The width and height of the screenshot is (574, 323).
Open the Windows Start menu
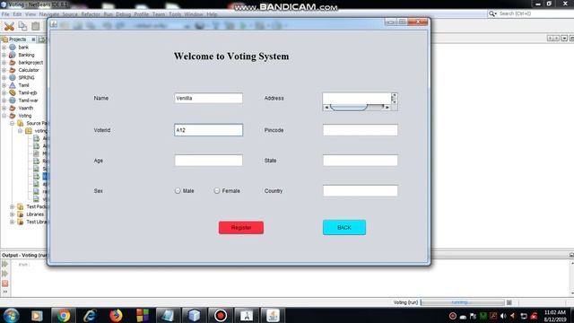11,315
